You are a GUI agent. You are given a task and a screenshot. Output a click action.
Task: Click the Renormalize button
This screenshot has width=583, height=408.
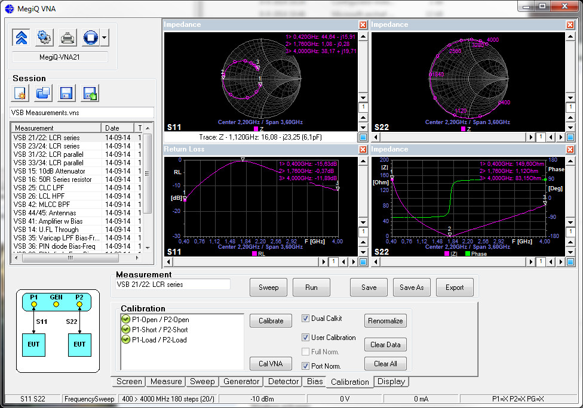pos(385,320)
